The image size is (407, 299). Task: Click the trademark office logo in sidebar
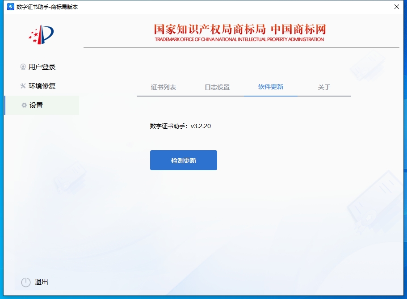point(41,34)
